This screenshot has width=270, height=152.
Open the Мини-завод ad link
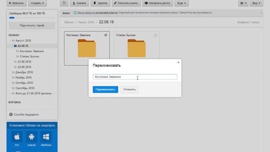point(98,13)
